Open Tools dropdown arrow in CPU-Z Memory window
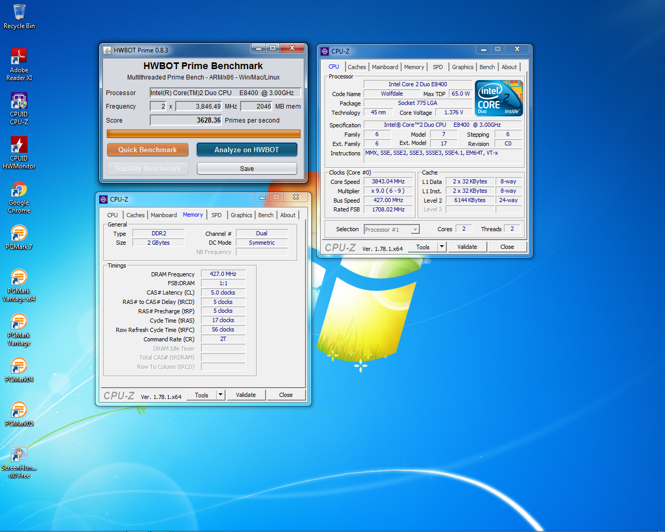665x532 pixels. 221,395
